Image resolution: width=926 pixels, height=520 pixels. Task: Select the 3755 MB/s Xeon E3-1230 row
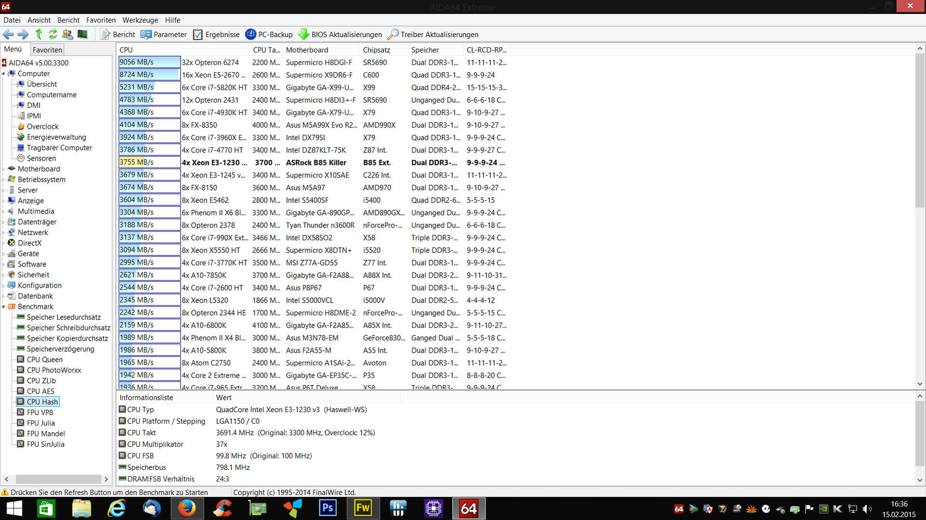314,162
